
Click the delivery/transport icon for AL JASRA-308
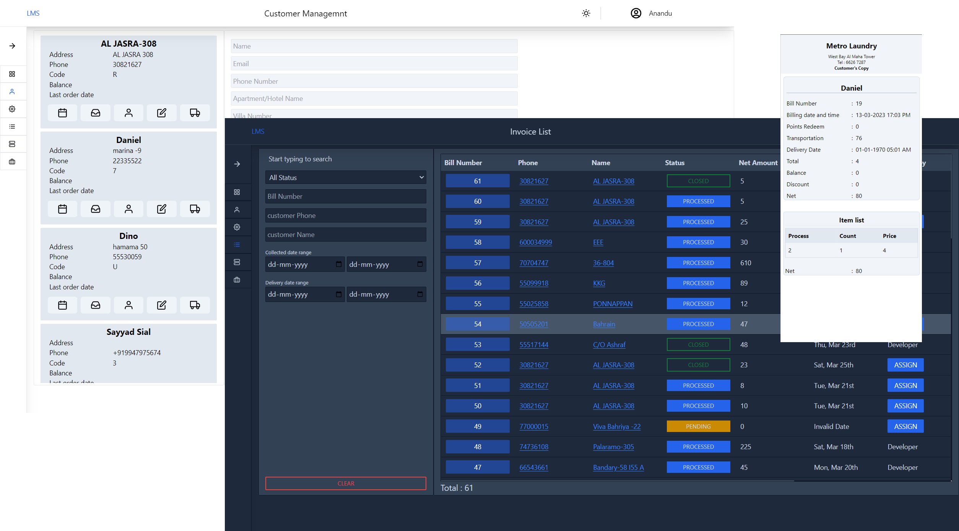194,112
